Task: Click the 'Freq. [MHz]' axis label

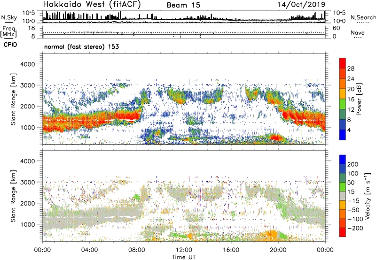Action: click(x=8, y=32)
